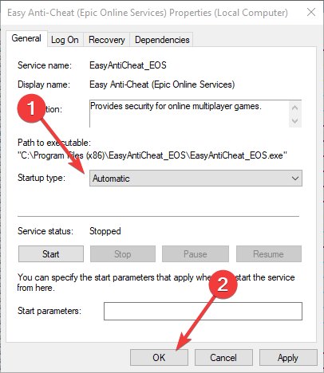Screen dimensions: 324x373
Task: Select the EasyAntiCheat_EOS.exe path text
Action: [152, 155]
